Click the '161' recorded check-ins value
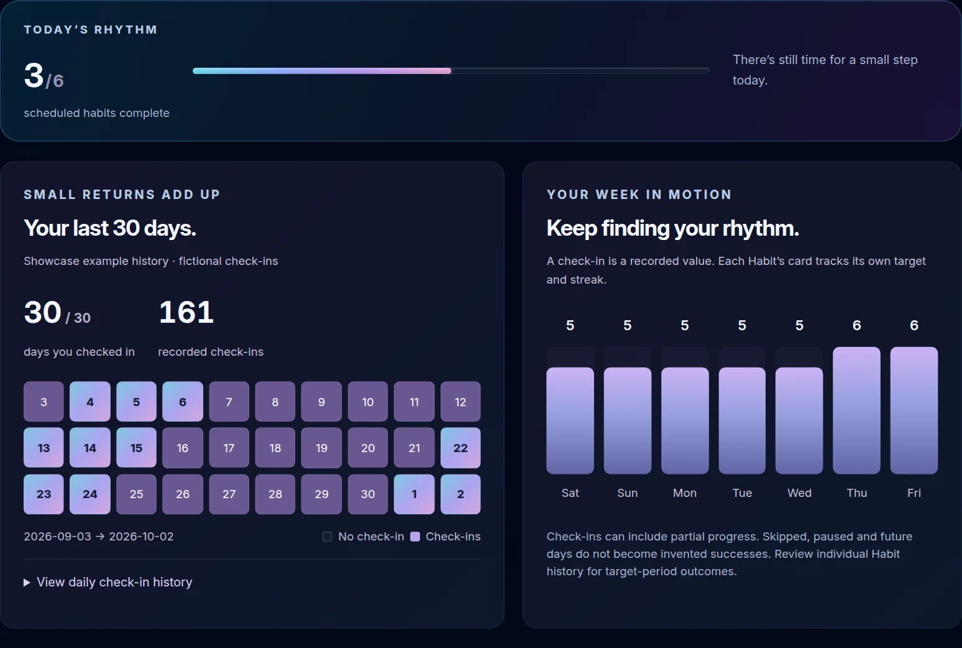 tap(186, 312)
